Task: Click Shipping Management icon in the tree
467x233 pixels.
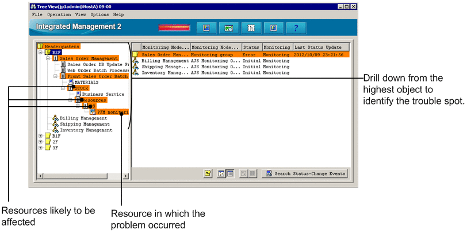Action: (55, 124)
